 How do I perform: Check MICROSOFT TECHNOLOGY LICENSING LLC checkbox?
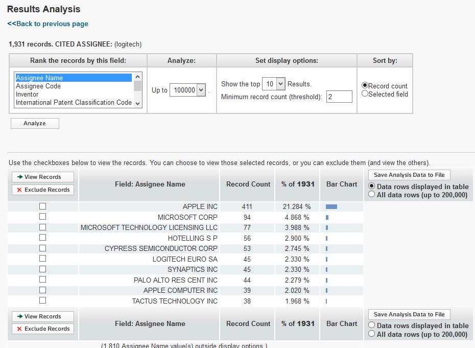pos(43,227)
